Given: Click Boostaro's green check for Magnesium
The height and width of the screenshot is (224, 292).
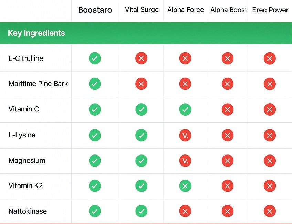Looking at the screenshot, I should 95,161.
